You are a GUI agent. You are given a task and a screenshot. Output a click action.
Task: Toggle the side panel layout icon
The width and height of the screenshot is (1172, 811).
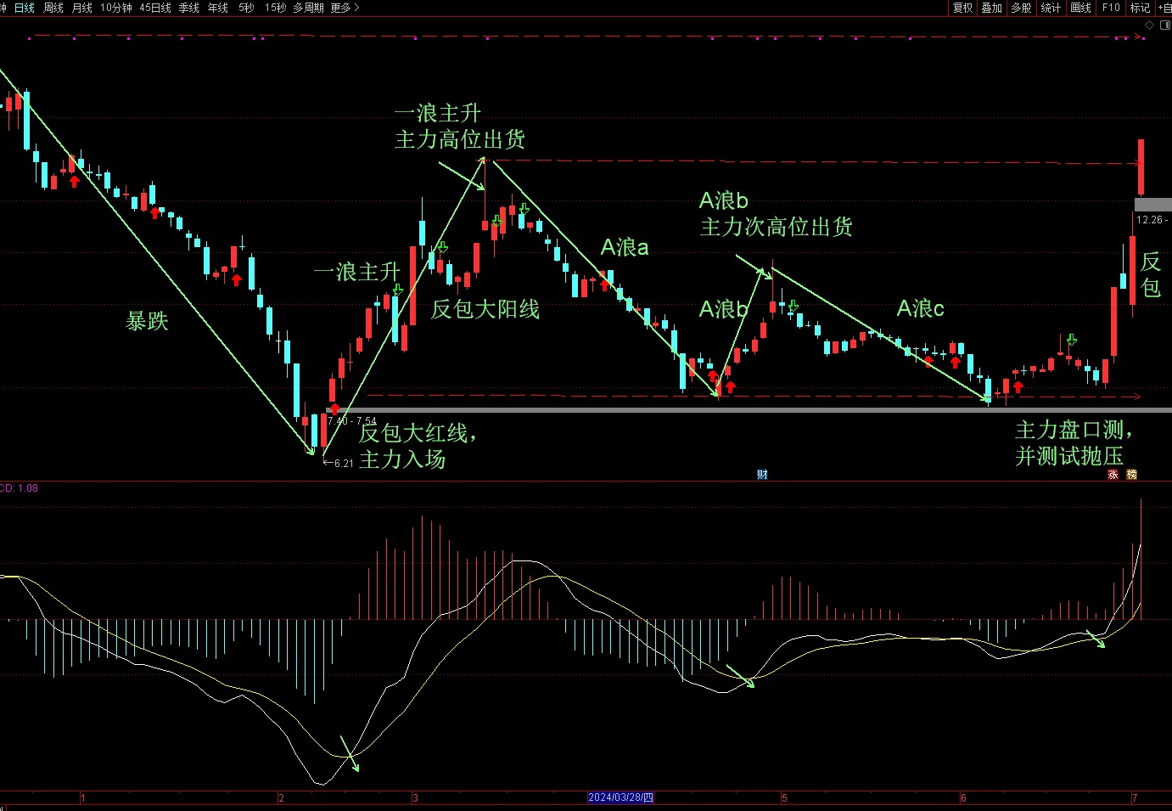pyautogui.click(x=1165, y=25)
